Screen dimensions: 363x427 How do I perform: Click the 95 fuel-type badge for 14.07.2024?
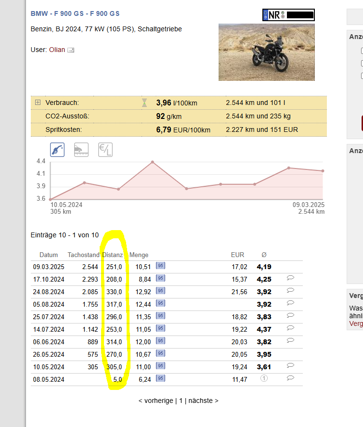pos(161,328)
